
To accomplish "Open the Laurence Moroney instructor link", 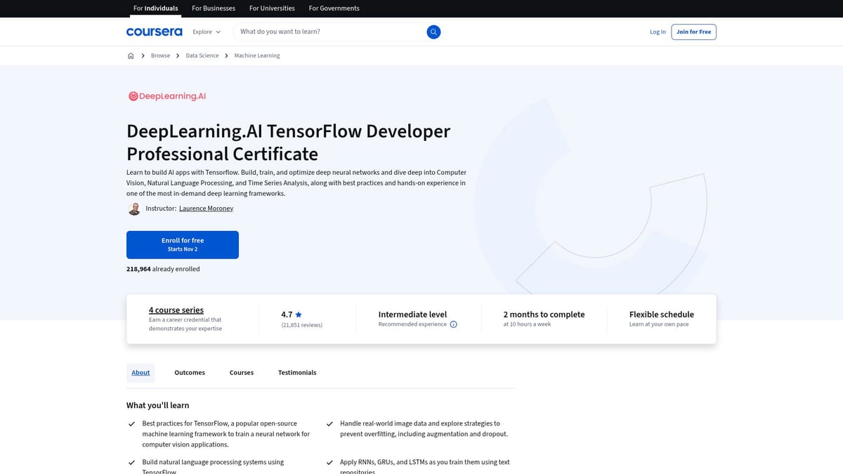I will (206, 209).
